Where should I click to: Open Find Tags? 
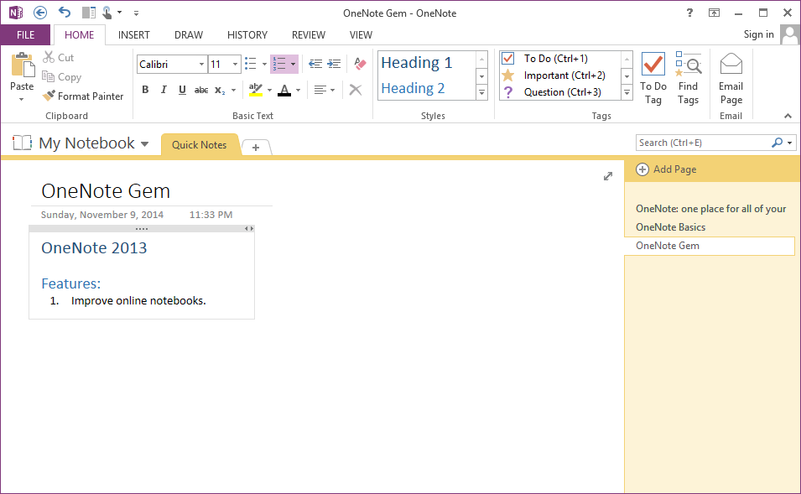688,79
